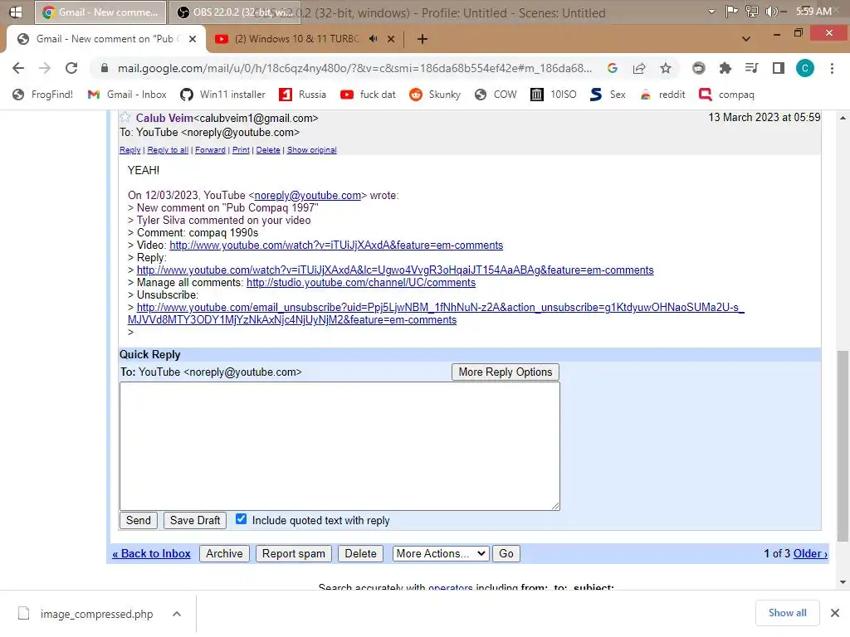
Task: Click the share page icon
Action: (x=639, y=68)
